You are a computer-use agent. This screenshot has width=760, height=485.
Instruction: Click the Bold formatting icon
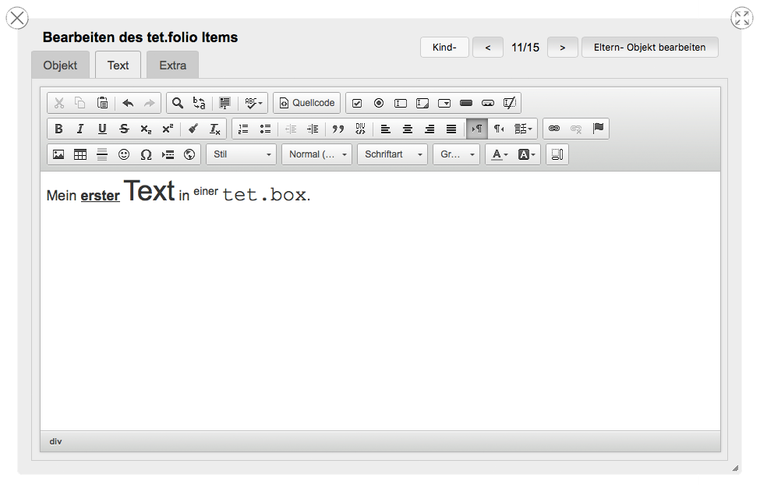click(x=58, y=129)
